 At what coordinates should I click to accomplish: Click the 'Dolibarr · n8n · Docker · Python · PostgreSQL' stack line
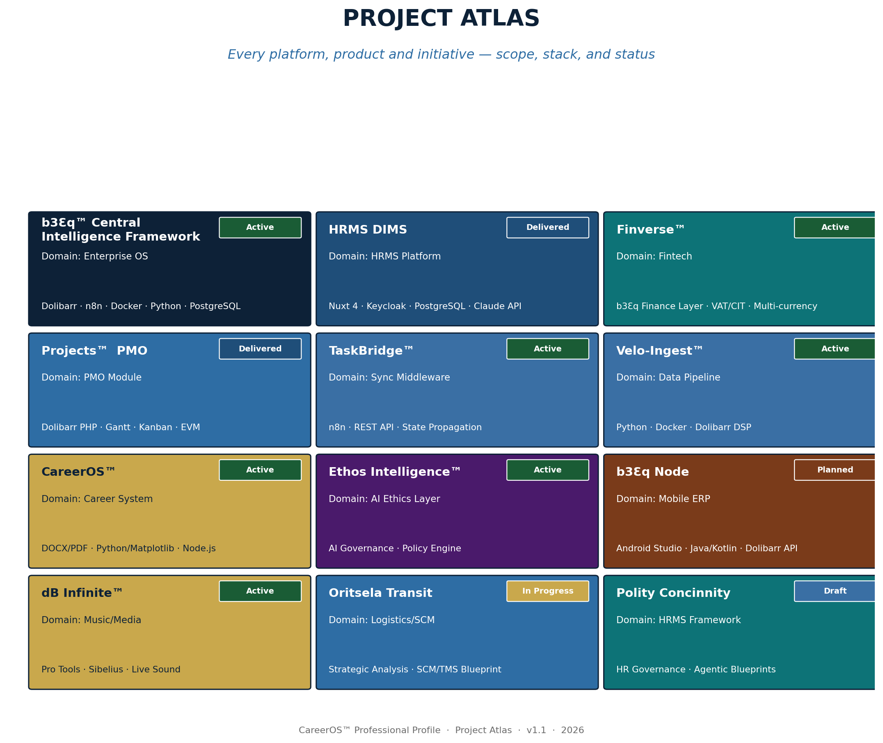pyautogui.click(x=141, y=306)
